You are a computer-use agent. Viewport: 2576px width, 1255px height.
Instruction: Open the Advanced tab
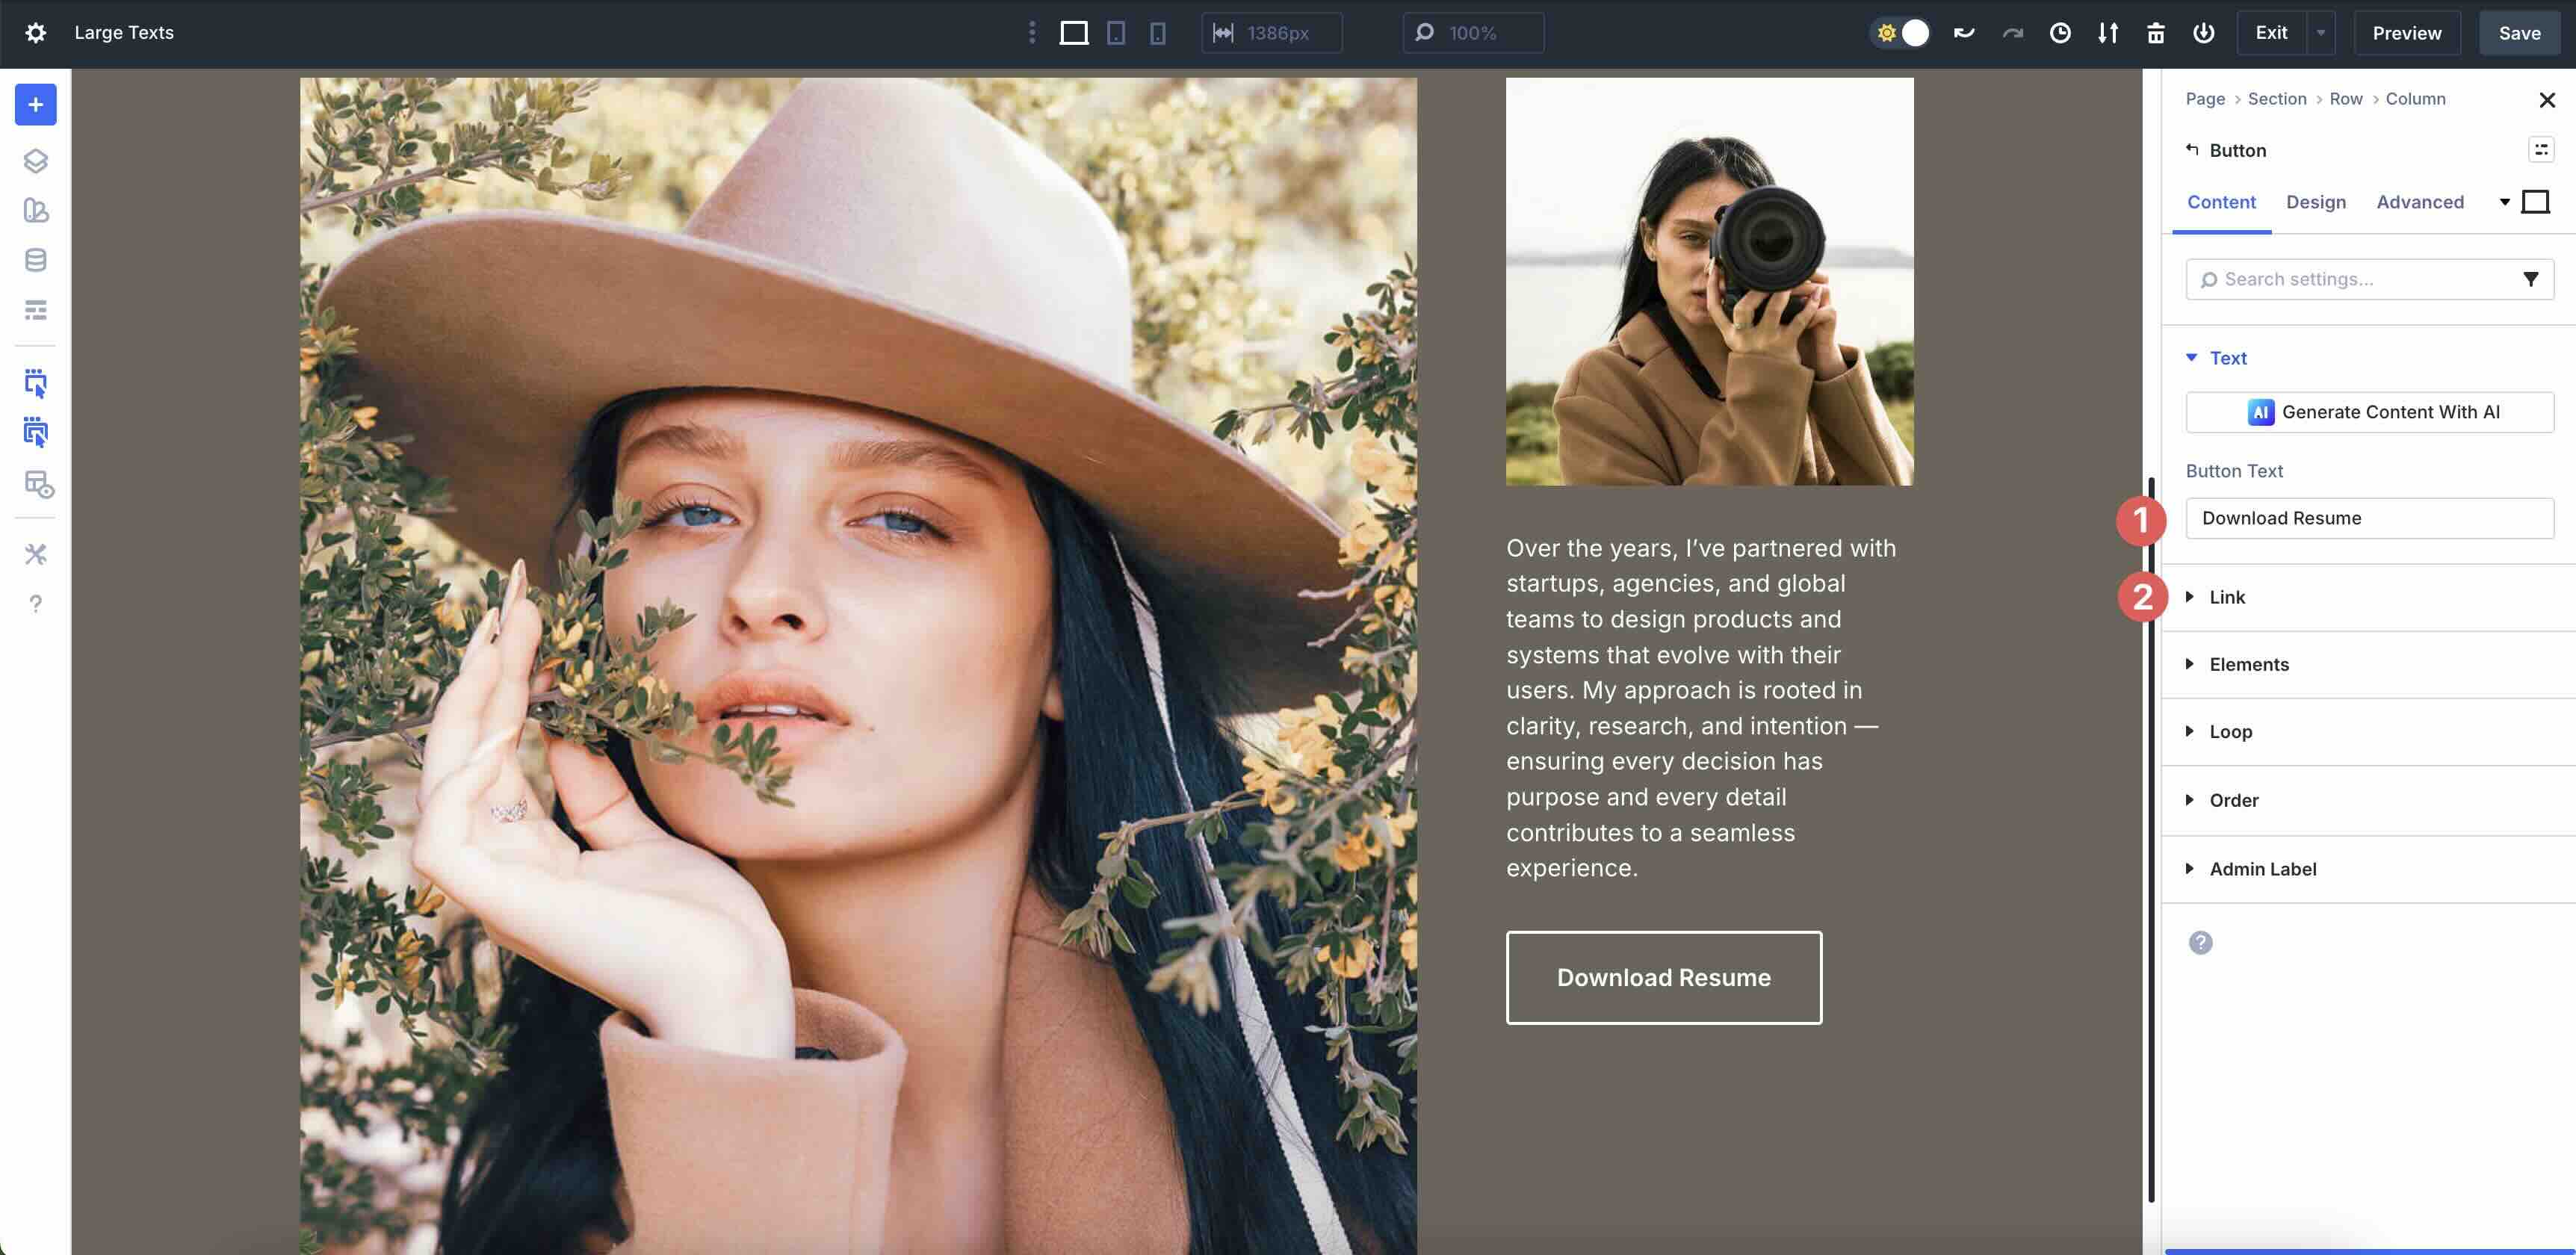point(2419,202)
